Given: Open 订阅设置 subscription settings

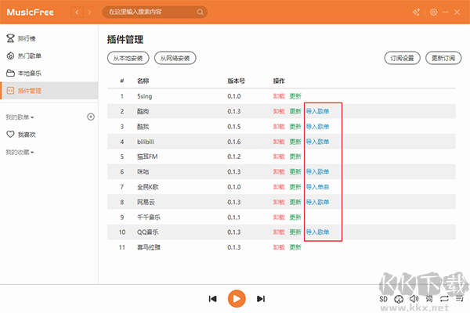Looking at the screenshot, I should tap(403, 58).
